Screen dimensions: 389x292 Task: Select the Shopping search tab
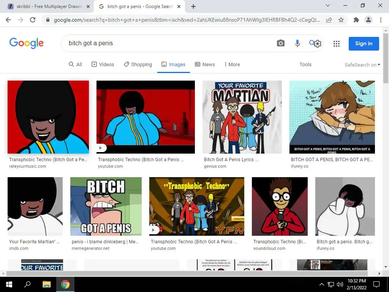pos(138,64)
